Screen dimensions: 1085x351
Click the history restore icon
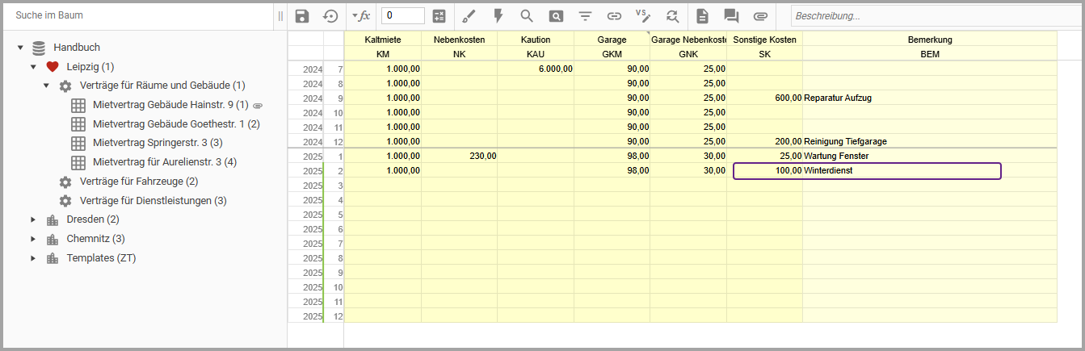pyautogui.click(x=330, y=15)
